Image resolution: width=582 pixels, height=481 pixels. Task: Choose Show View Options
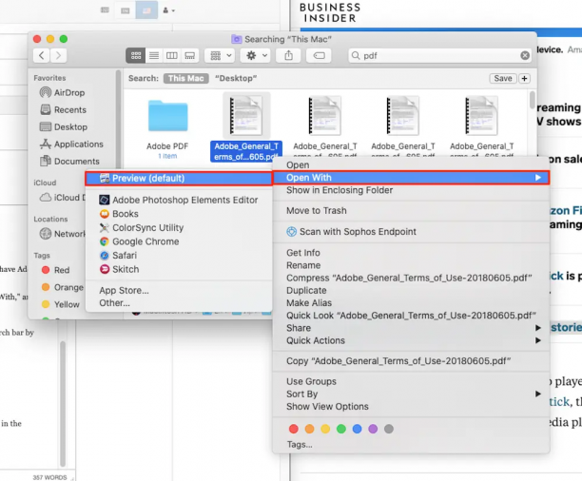pos(411,407)
